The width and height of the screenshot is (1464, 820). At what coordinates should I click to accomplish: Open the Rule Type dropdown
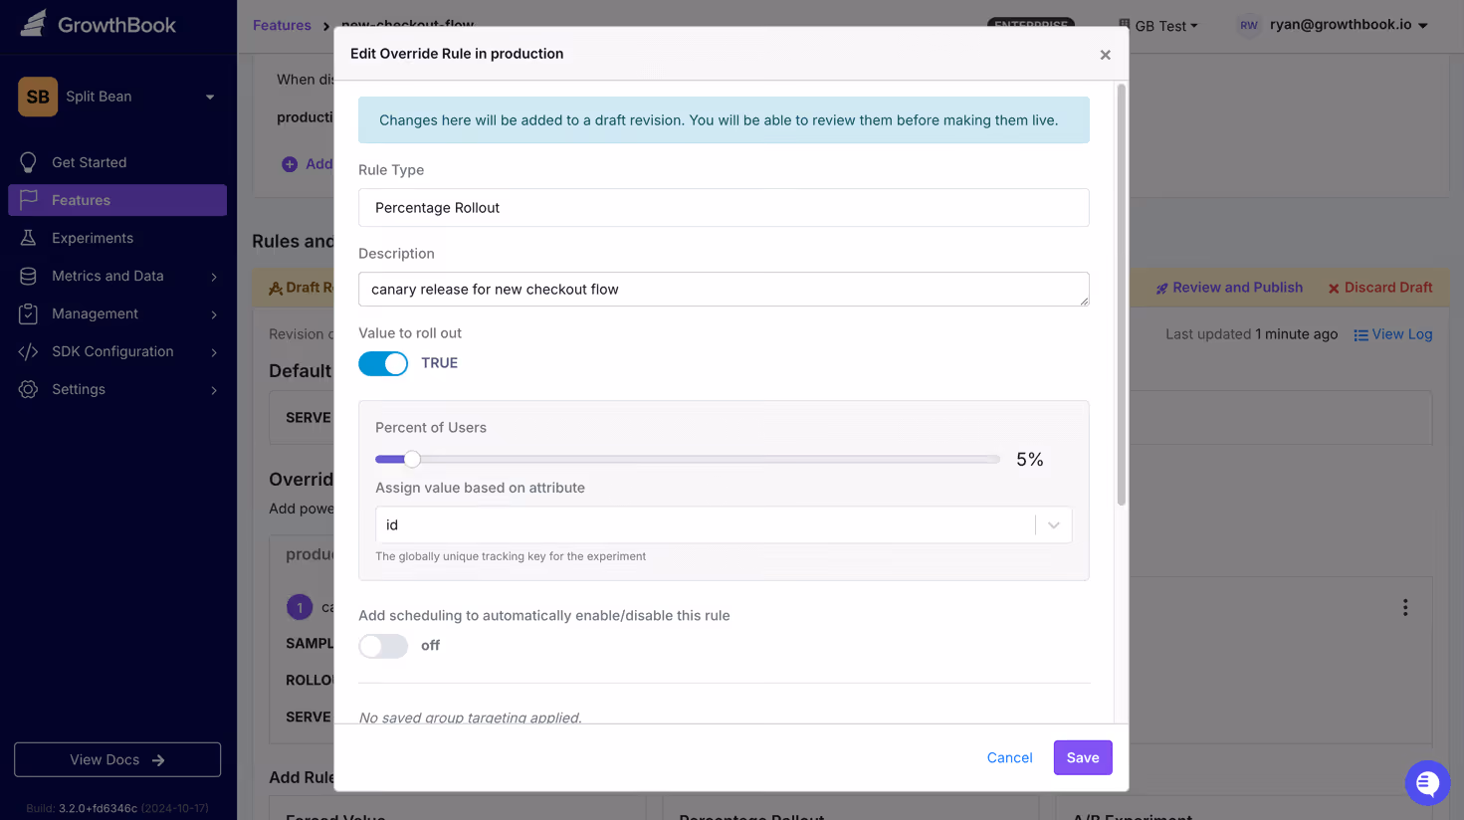point(724,208)
